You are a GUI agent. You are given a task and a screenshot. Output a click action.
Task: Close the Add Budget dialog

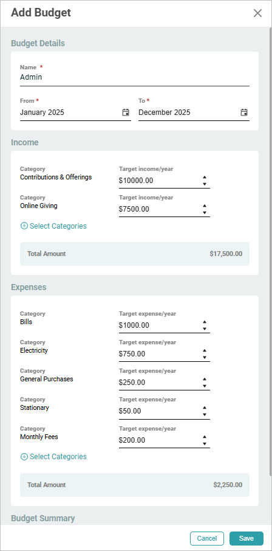257,13
